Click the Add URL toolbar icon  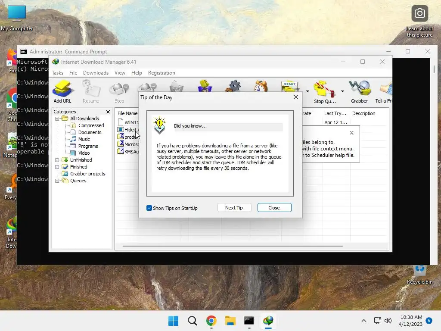pyautogui.click(x=62, y=91)
